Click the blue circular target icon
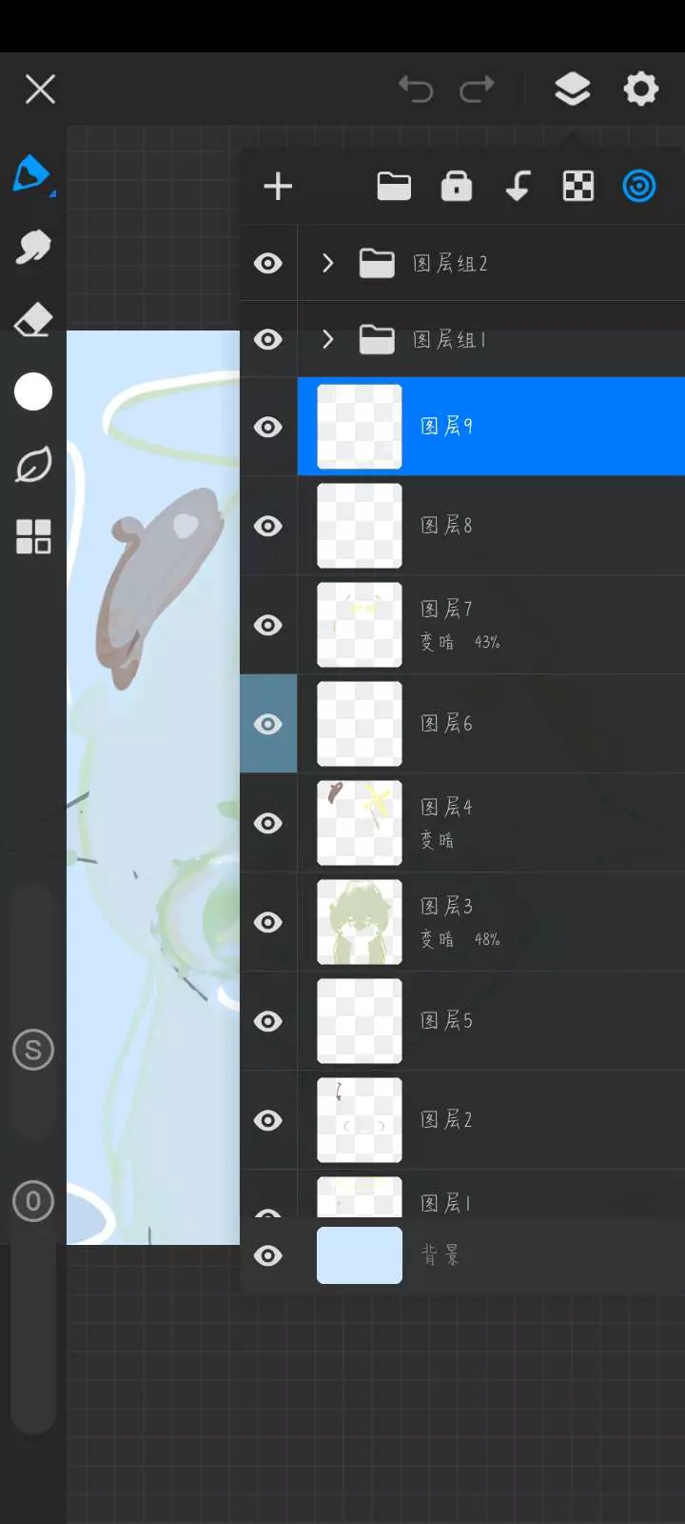 pos(639,186)
